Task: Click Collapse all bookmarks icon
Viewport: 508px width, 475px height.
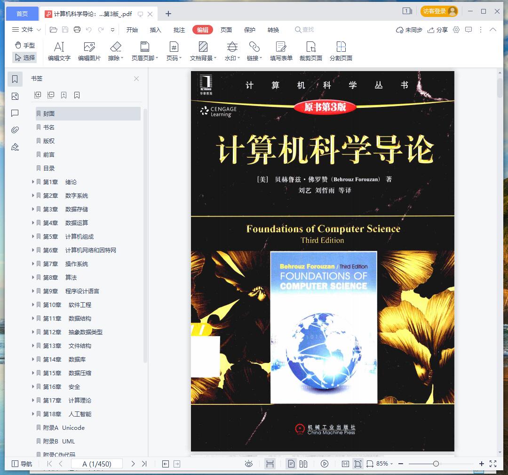Action: point(50,95)
